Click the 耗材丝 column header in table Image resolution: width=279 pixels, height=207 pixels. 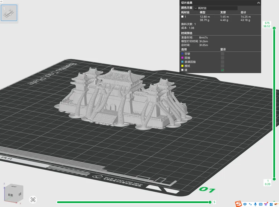point(185,12)
